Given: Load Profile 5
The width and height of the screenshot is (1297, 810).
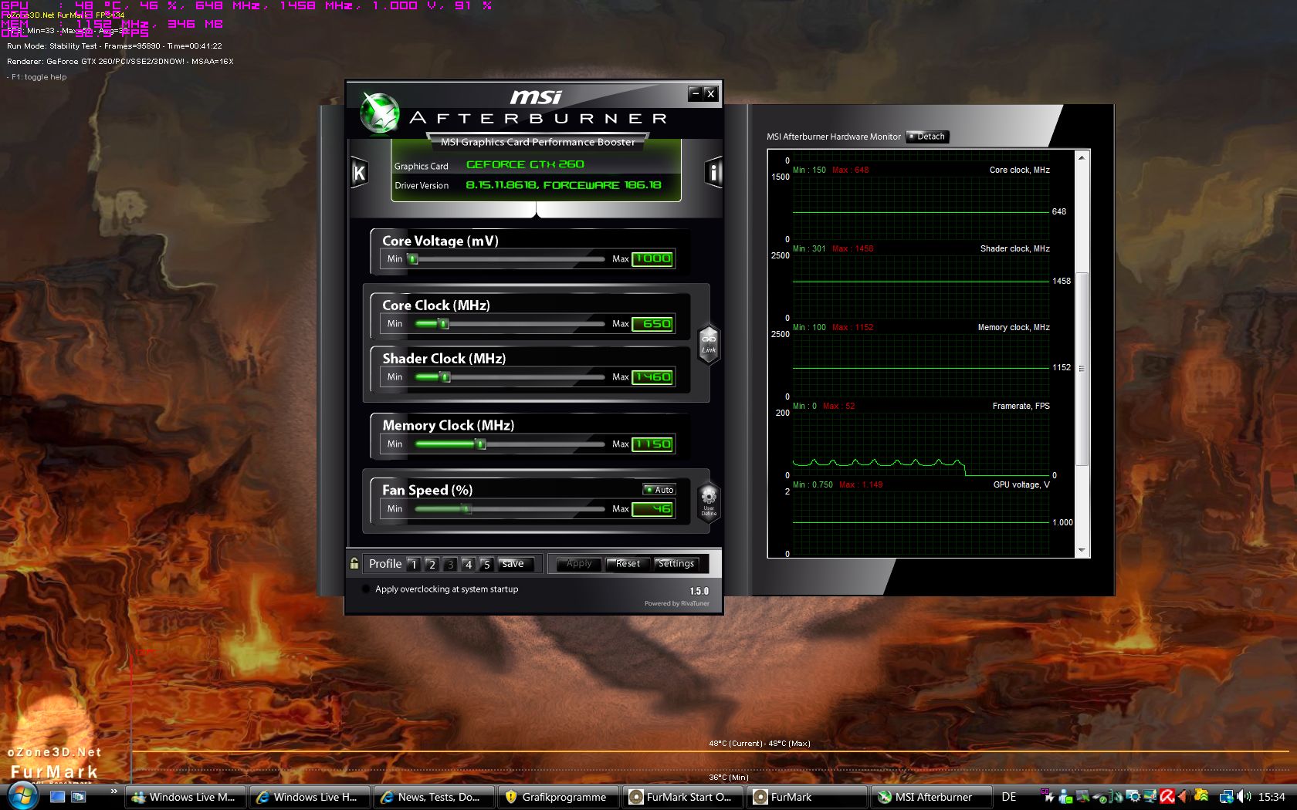Looking at the screenshot, I should pos(486,564).
